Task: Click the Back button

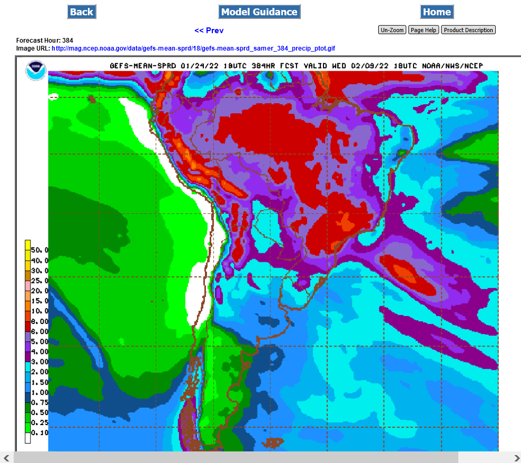Action: pyautogui.click(x=82, y=12)
